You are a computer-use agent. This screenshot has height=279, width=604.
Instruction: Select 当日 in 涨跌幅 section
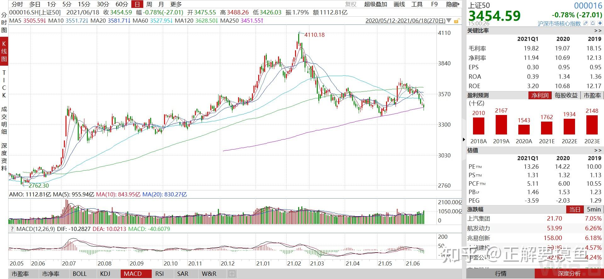575,209
